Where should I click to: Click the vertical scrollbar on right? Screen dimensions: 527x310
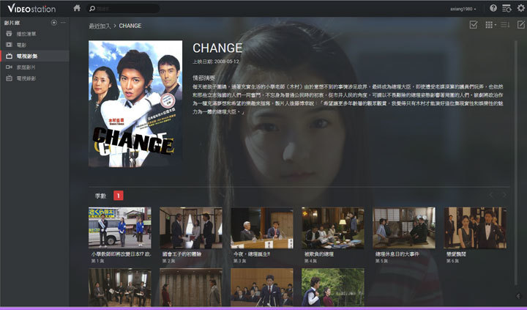click(516, 161)
